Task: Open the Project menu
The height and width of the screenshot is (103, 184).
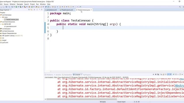Action: coord(32,4)
